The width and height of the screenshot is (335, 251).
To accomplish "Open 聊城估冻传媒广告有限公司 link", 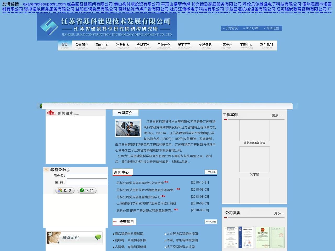I will [143, 9].
